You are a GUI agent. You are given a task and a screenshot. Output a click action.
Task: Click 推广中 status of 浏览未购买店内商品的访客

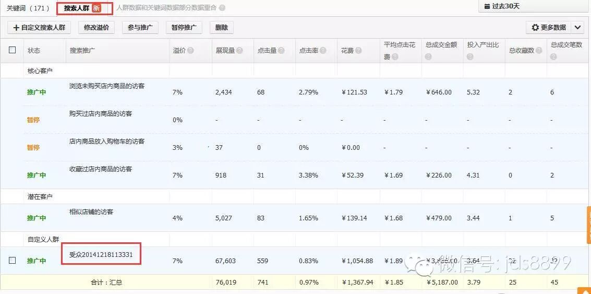[x=37, y=92]
